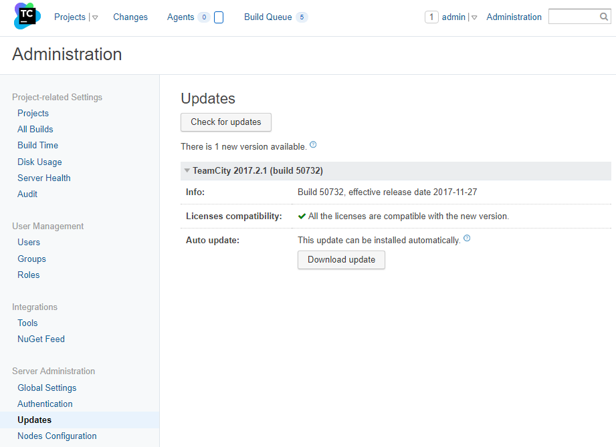The height and width of the screenshot is (447, 616).
Task: Open Agents in top navigation
Action: [181, 17]
